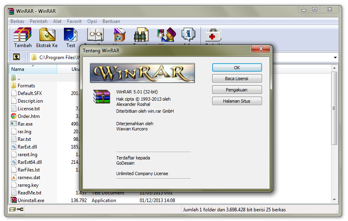Select the rarnew.dat VLC cone icon

pyautogui.click(x=14, y=177)
